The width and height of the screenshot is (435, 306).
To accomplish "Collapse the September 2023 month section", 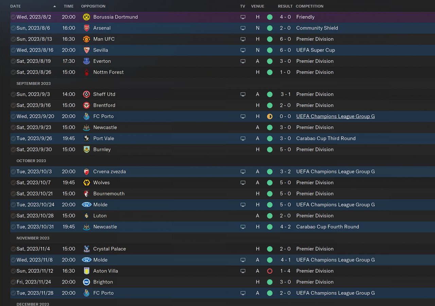I will point(34,83).
